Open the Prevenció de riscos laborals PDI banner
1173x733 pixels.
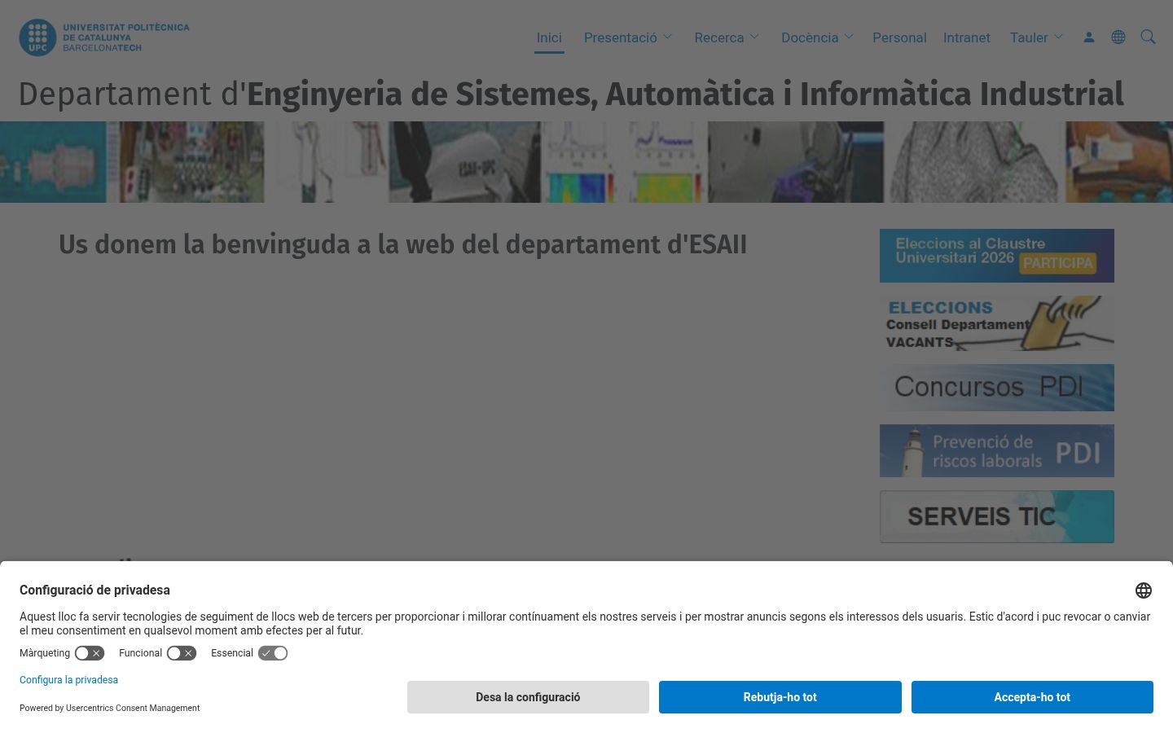tap(997, 451)
